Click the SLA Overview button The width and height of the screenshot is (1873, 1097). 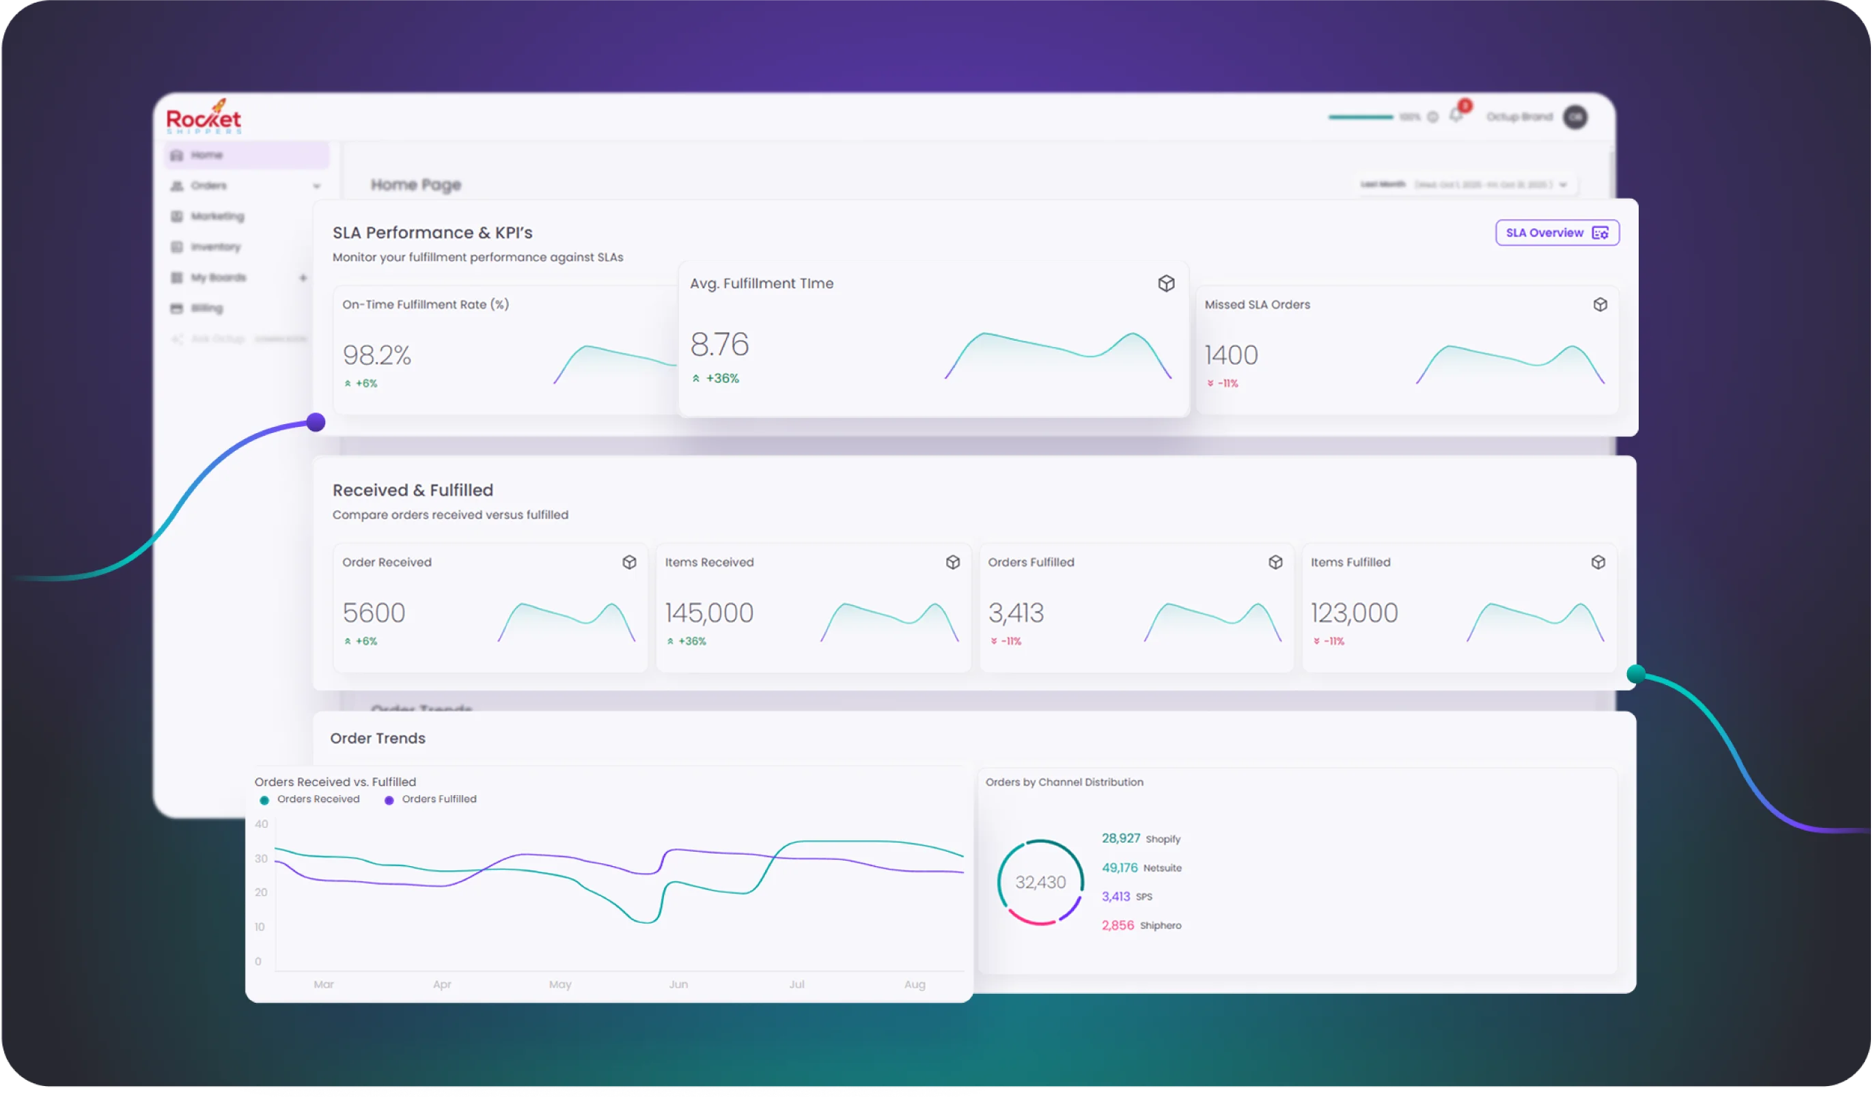coord(1557,233)
